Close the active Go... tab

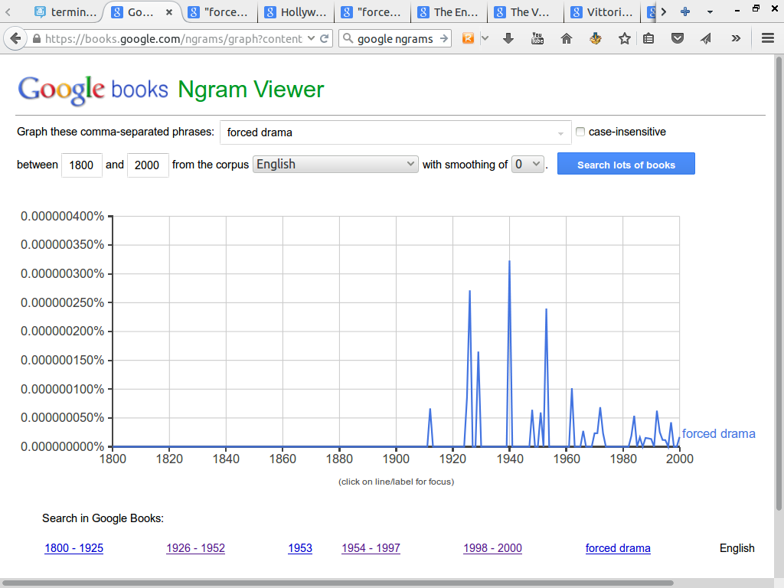[x=169, y=12]
